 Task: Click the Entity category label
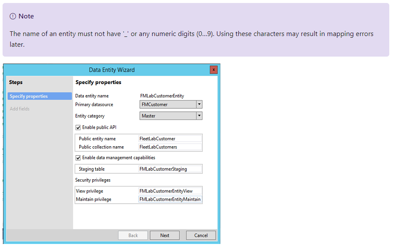[x=90, y=116]
